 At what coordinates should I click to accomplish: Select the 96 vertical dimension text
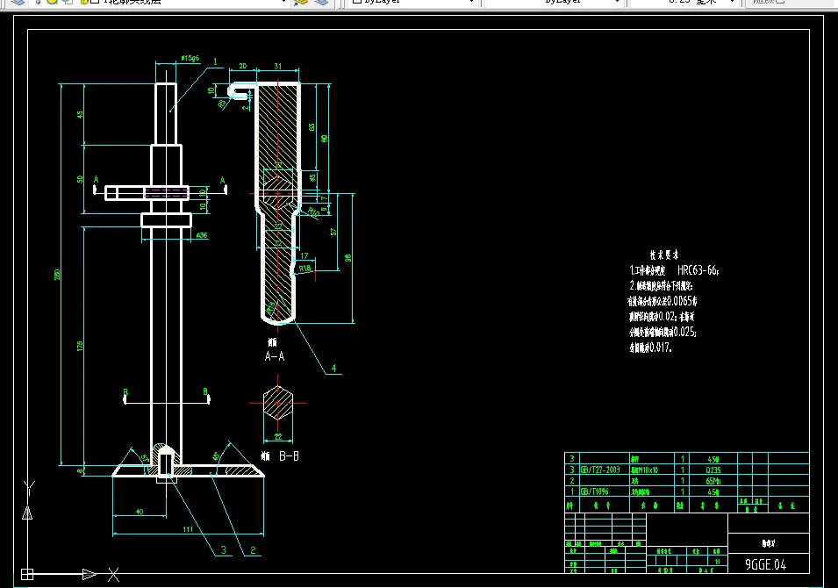point(347,258)
